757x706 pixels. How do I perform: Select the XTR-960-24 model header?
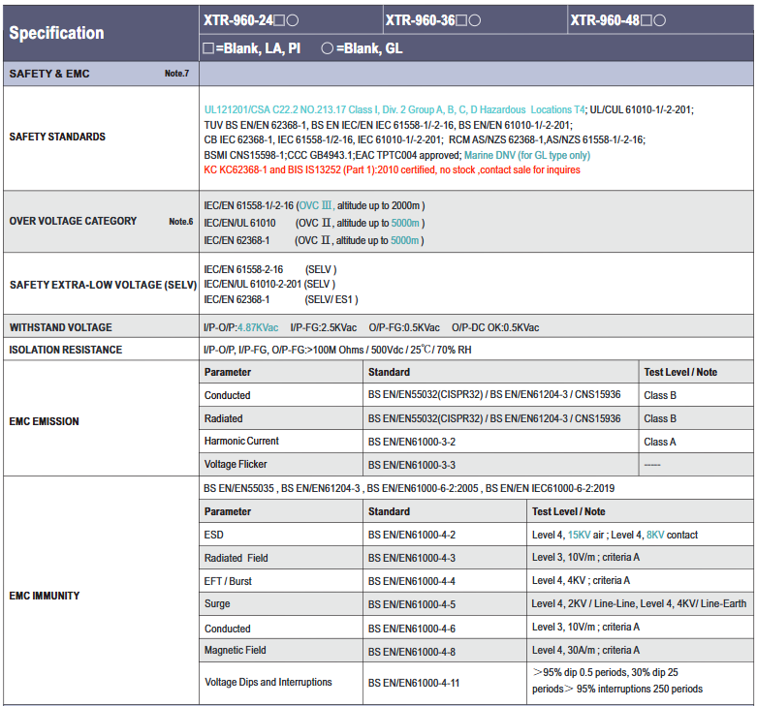251,20
